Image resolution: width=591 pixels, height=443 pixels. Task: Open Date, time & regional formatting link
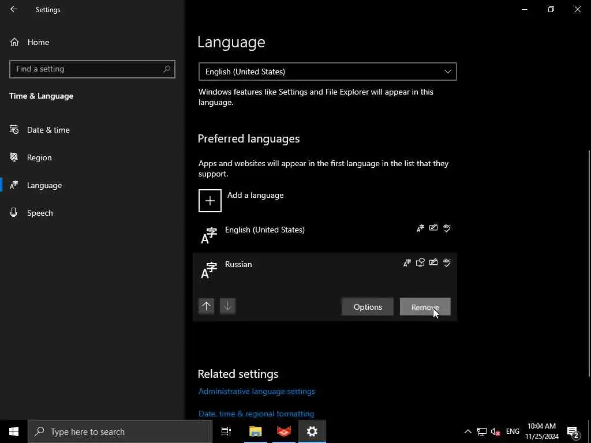(x=256, y=414)
